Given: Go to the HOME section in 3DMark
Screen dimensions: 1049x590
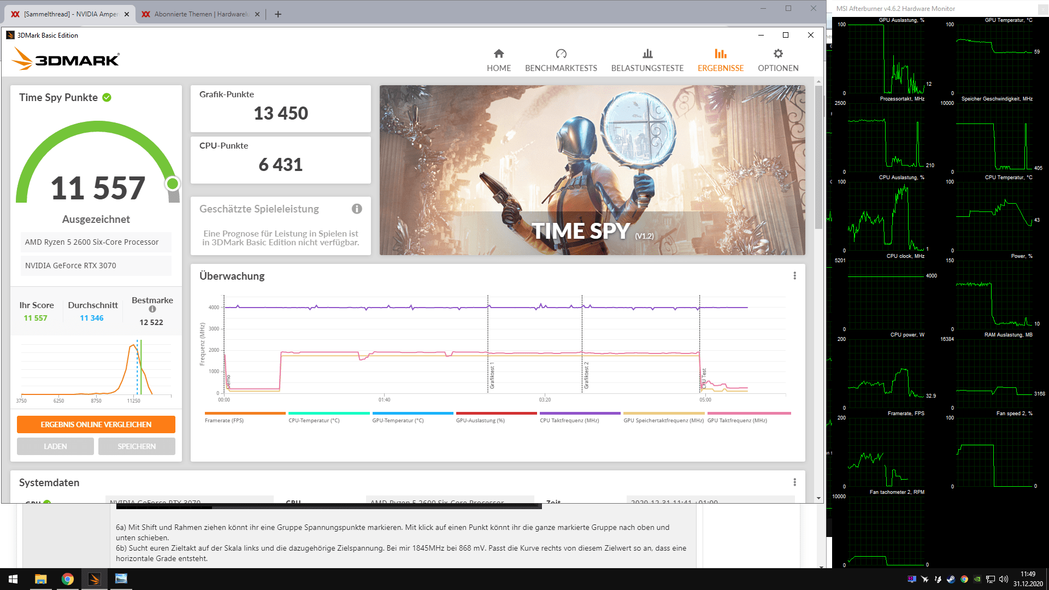Looking at the screenshot, I should pyautogui.click(x=499, y=60).
